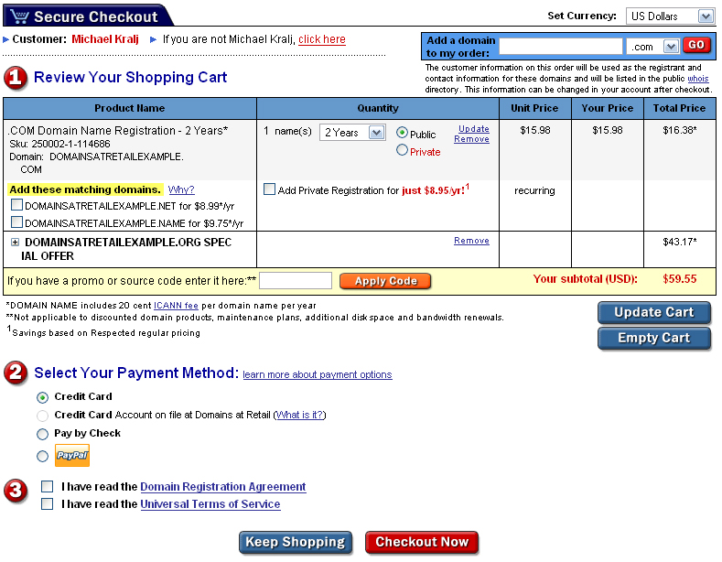Open the Domain Registration Agreement link
722x562 pixels.
pos(223,487)
